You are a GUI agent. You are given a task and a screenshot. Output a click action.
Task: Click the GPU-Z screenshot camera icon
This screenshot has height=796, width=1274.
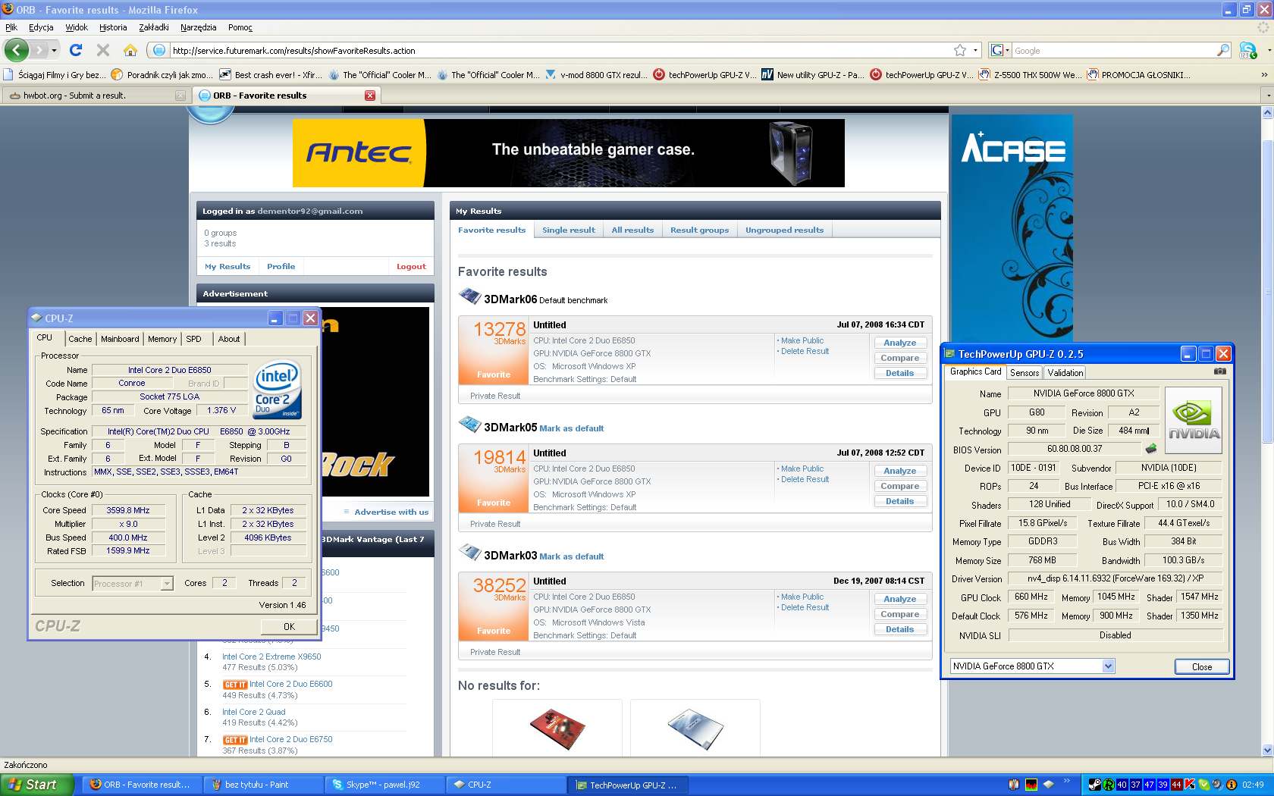point(1219,371)
